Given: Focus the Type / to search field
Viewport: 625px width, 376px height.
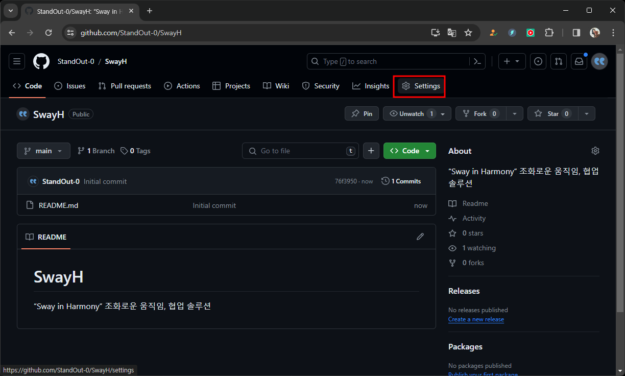Looking at the screenshot, I should pyautogui.click(x=388, y=61).
